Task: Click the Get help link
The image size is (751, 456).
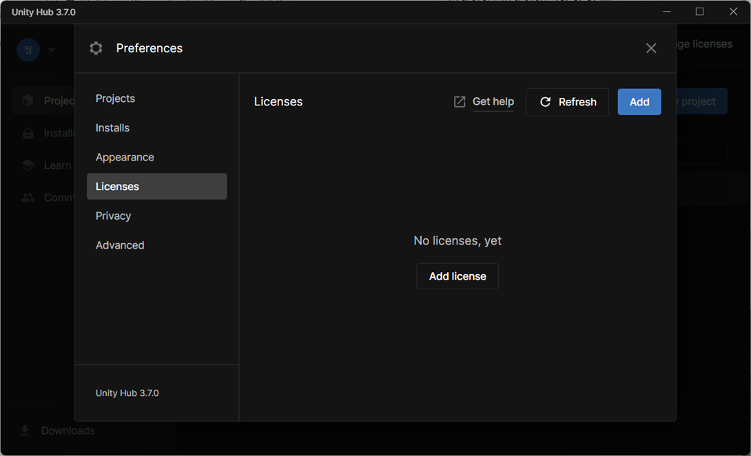Action: [x=493, y=101]
